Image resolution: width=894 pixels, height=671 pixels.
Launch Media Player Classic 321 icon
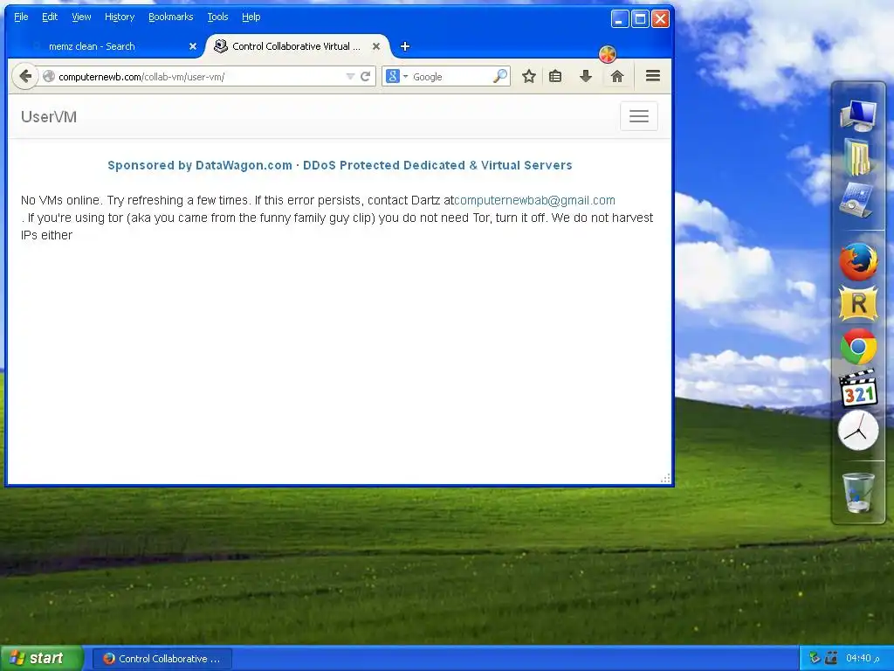pyautogui.click(x=858, y=388)
